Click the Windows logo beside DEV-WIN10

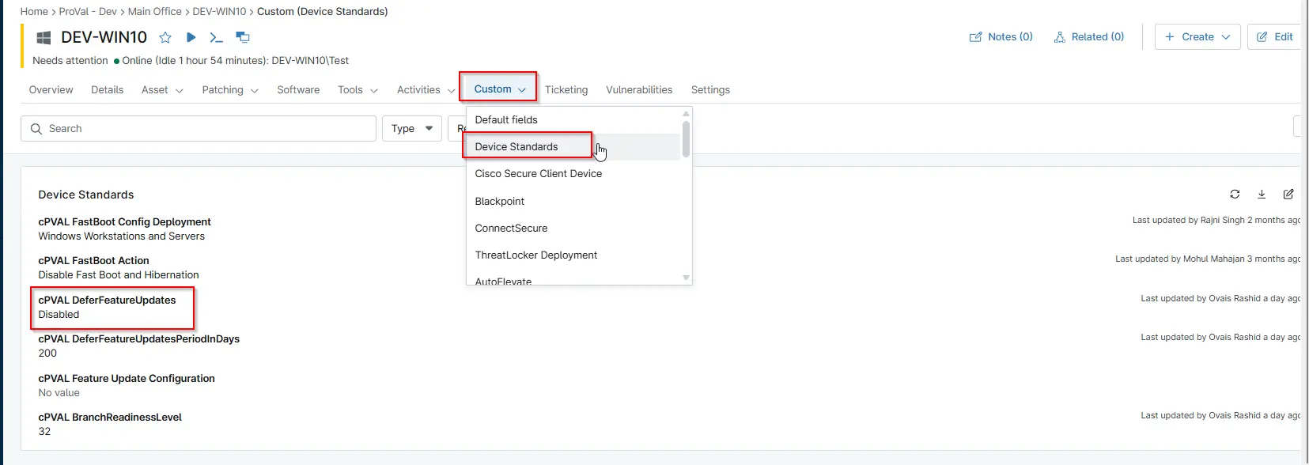pos(44,37)
